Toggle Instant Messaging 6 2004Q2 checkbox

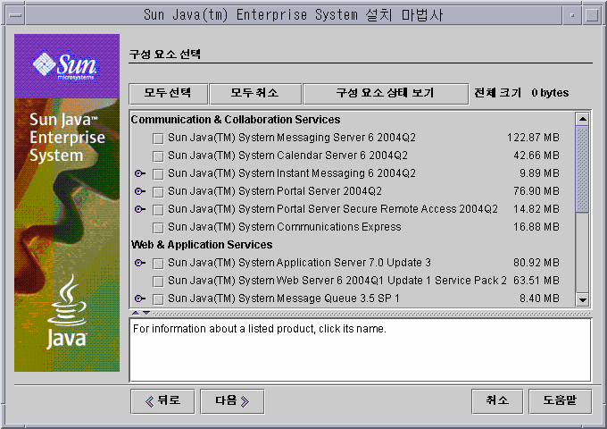pyautogui.click(x=158, y=174)
